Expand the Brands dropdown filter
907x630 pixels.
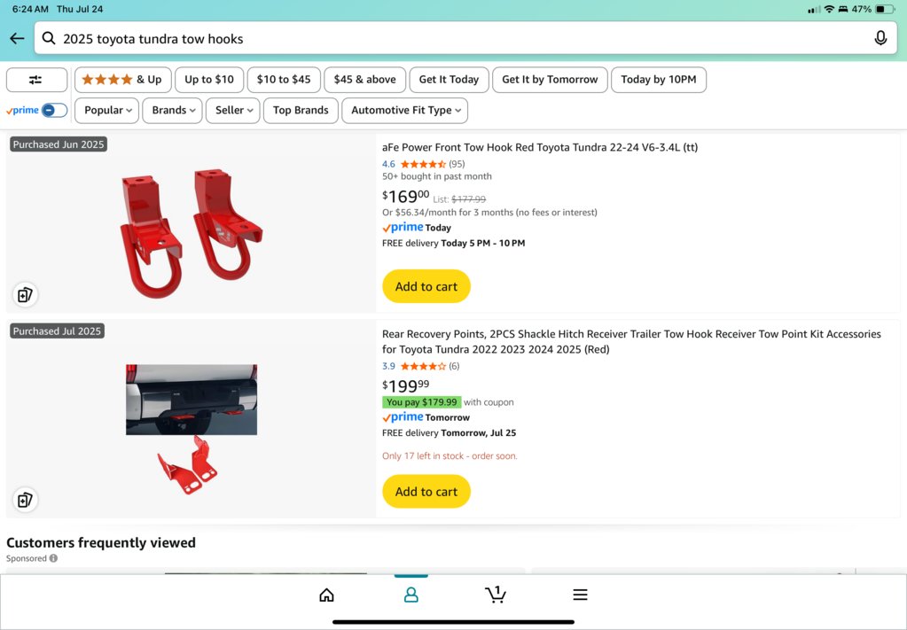point(172,111)
